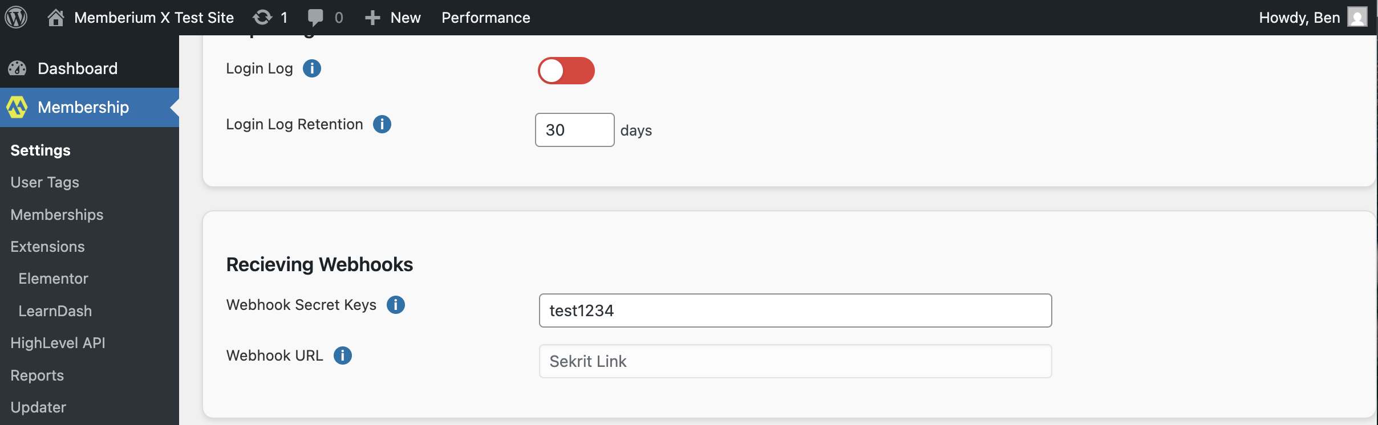Click the plus icon next to New
The image size is (1378, 425).
pos(372,18)
